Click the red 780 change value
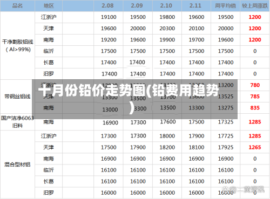Image resolution: width=270 pixels, height=199 pixels. [255, 85]
